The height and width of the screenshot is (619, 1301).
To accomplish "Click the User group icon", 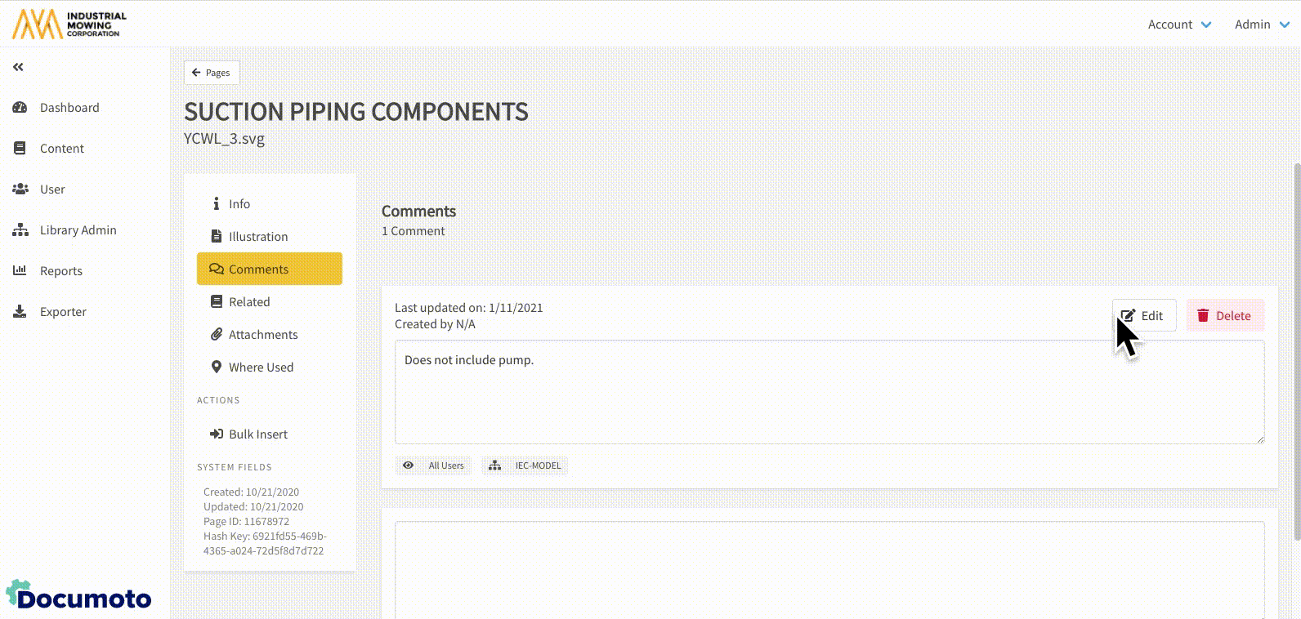I will tap(20, 189).
